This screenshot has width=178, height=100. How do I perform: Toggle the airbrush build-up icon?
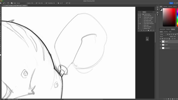[x=46, y=3]
